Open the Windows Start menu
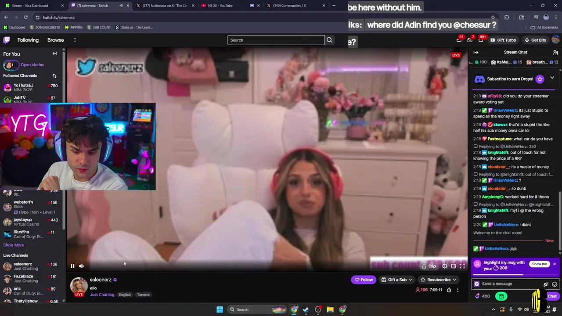Screen dimensions: 562x316 pyautogui.click(x=220, y=309)
